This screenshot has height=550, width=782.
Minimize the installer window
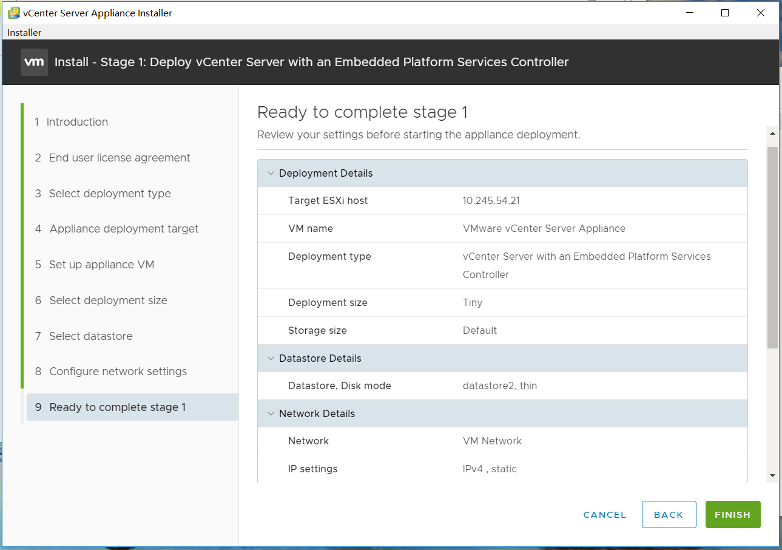click(689, 13)
